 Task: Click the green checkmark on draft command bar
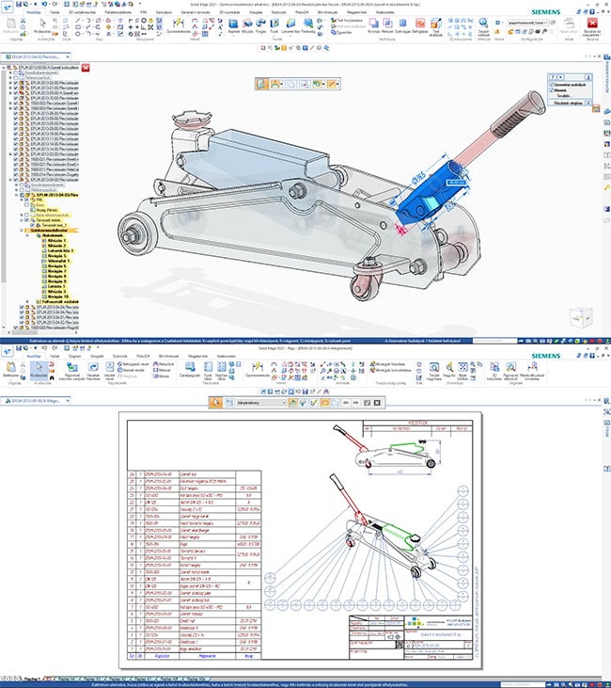313,403
